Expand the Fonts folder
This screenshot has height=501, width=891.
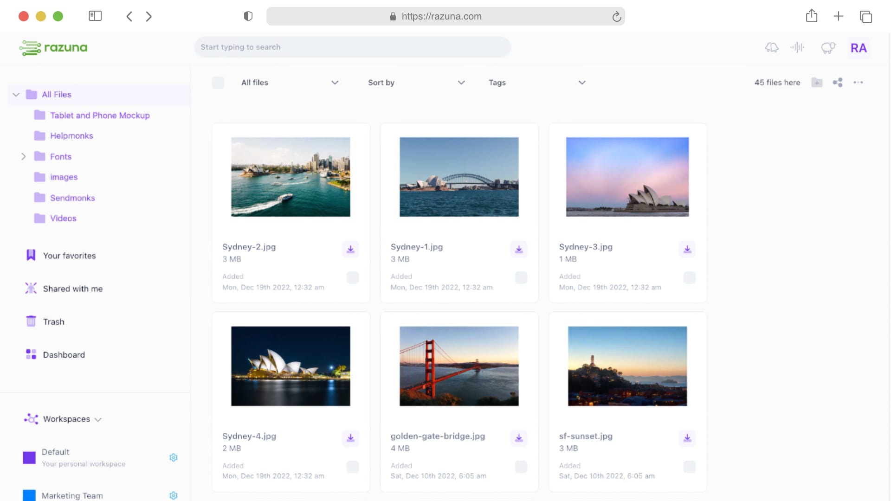[x=24, y=156]
